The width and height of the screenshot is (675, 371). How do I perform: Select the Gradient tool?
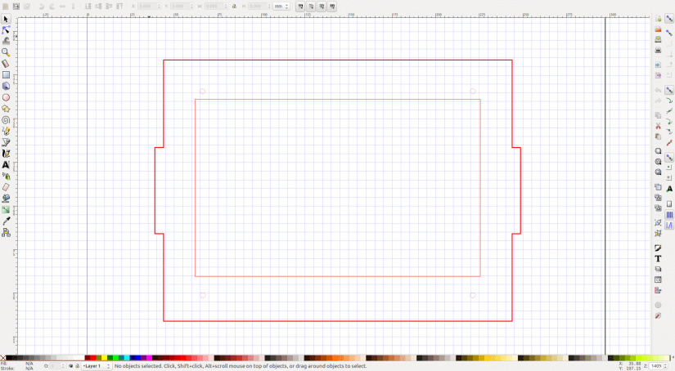(6, 210)
